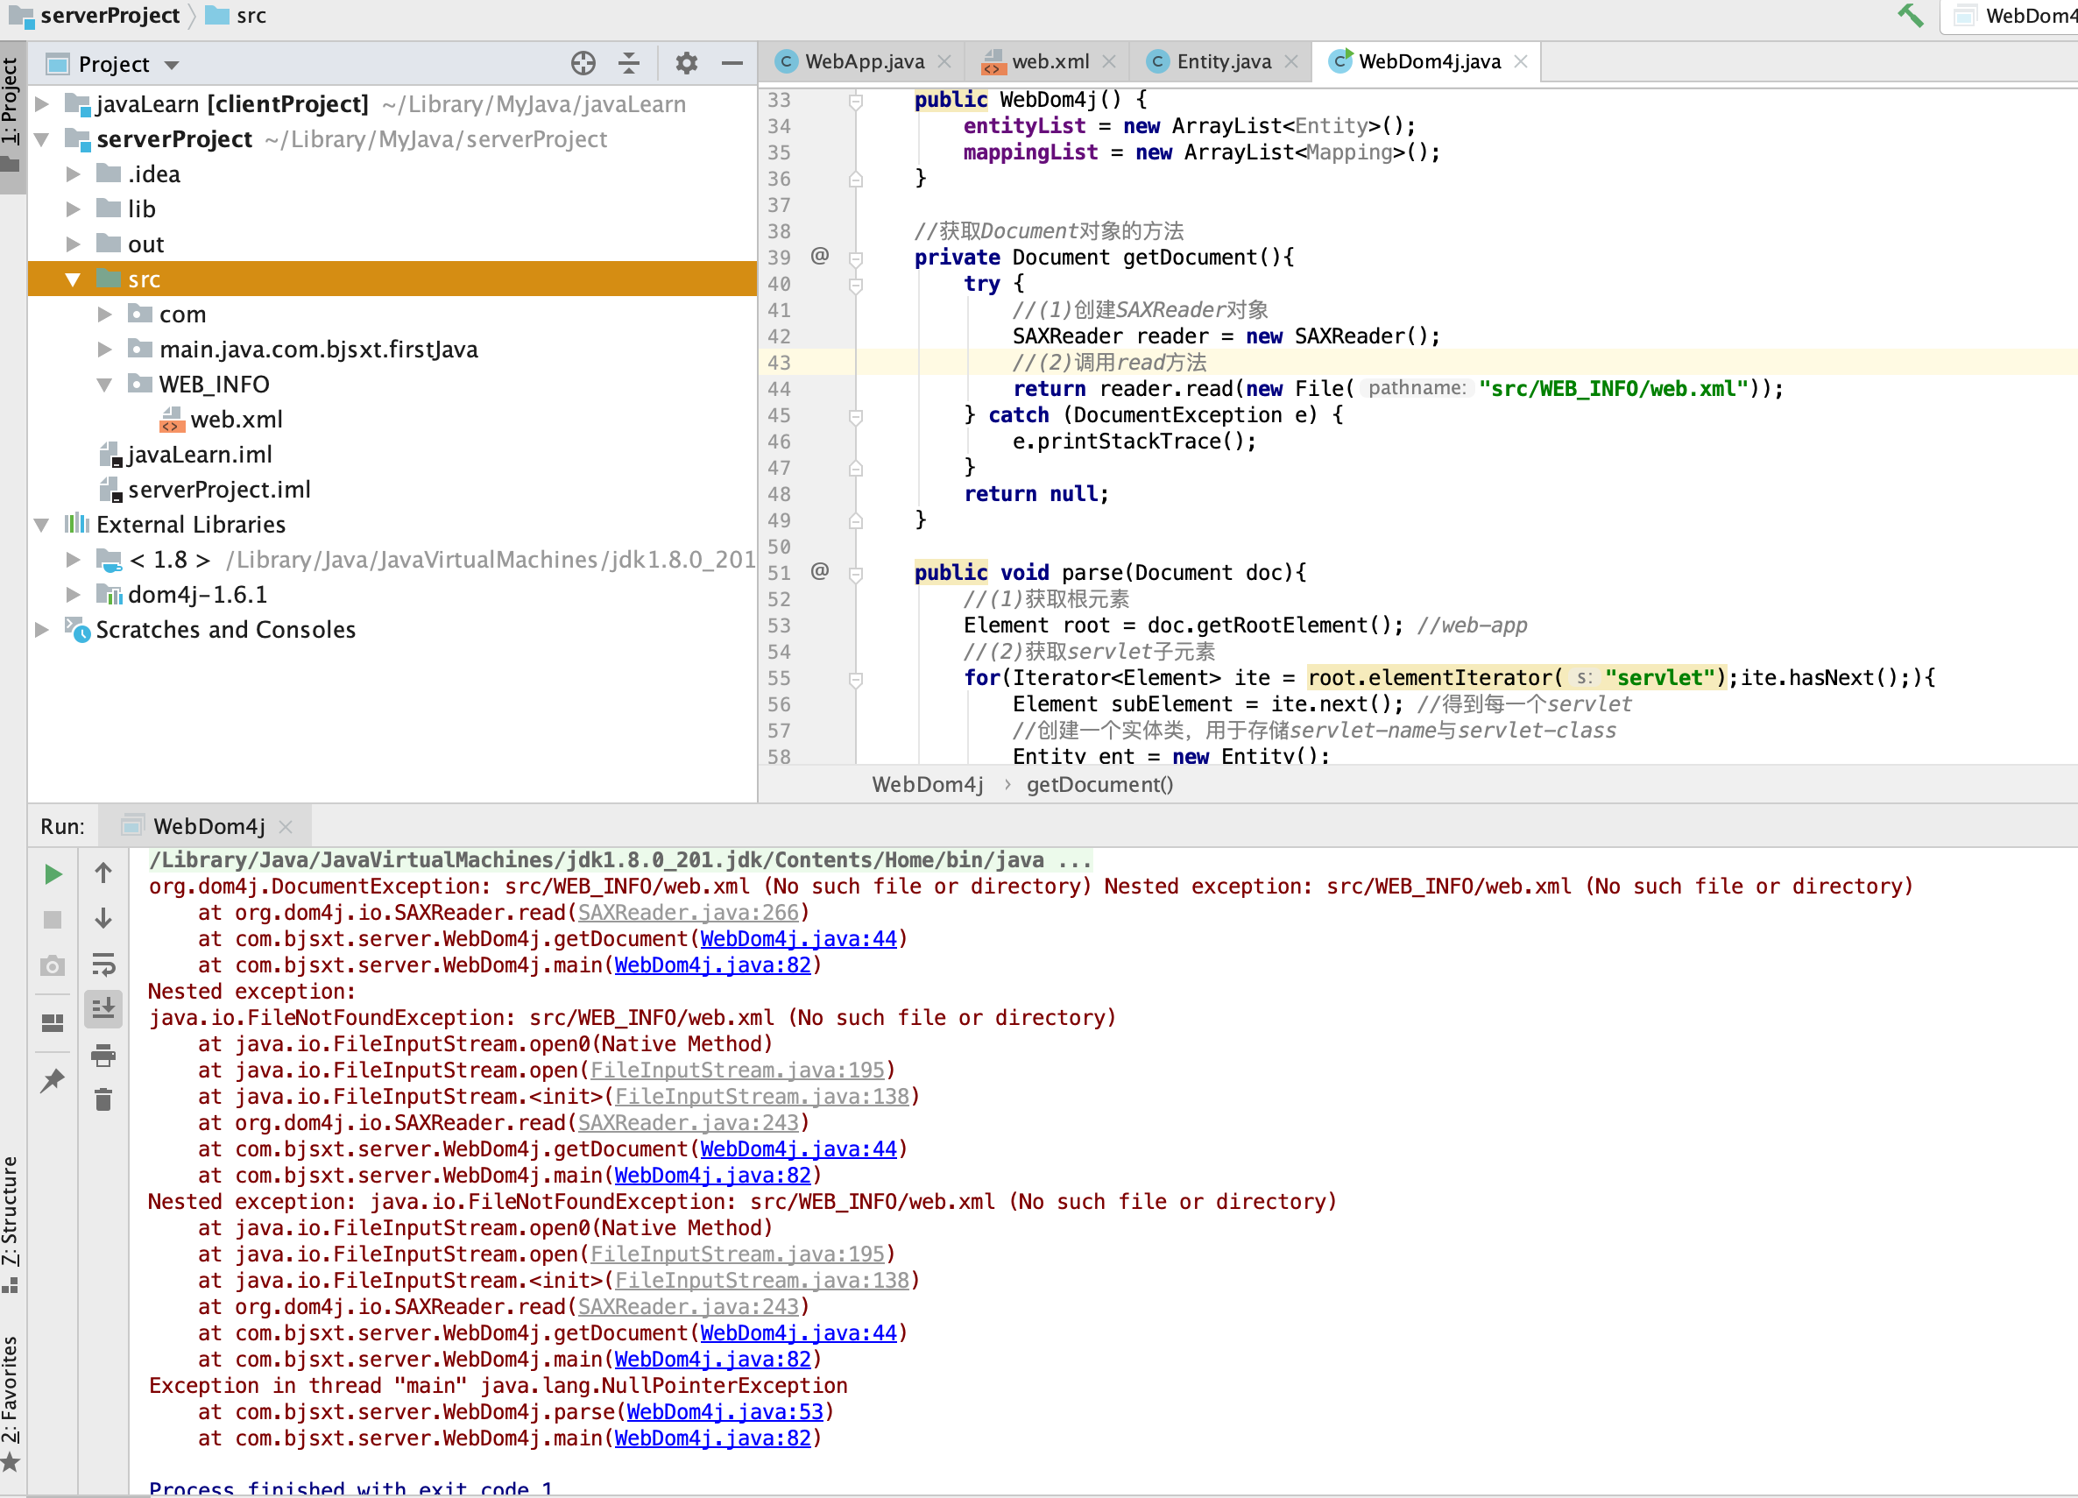This screenshot has width=2078, height=1498.
Task: Clear console with trash icon
Action: point(103,1099)
